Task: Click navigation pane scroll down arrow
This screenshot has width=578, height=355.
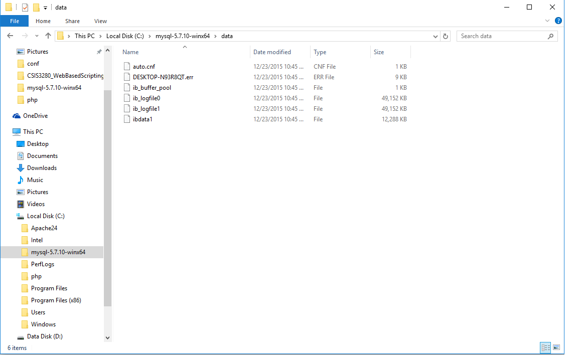Action: point(108,337)
